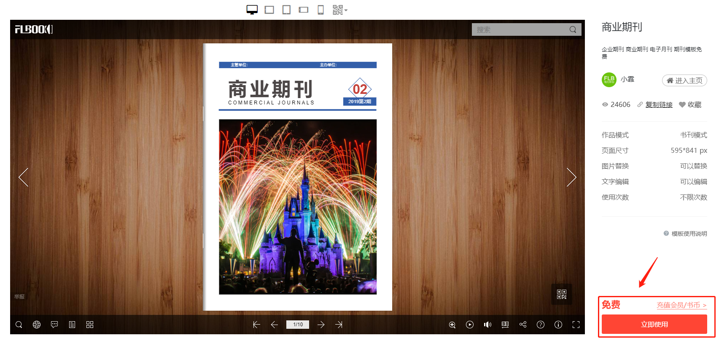Open the 充值会员/书币 link
The height and width of the screenshot is (349, 727).
tap(682, 305)
